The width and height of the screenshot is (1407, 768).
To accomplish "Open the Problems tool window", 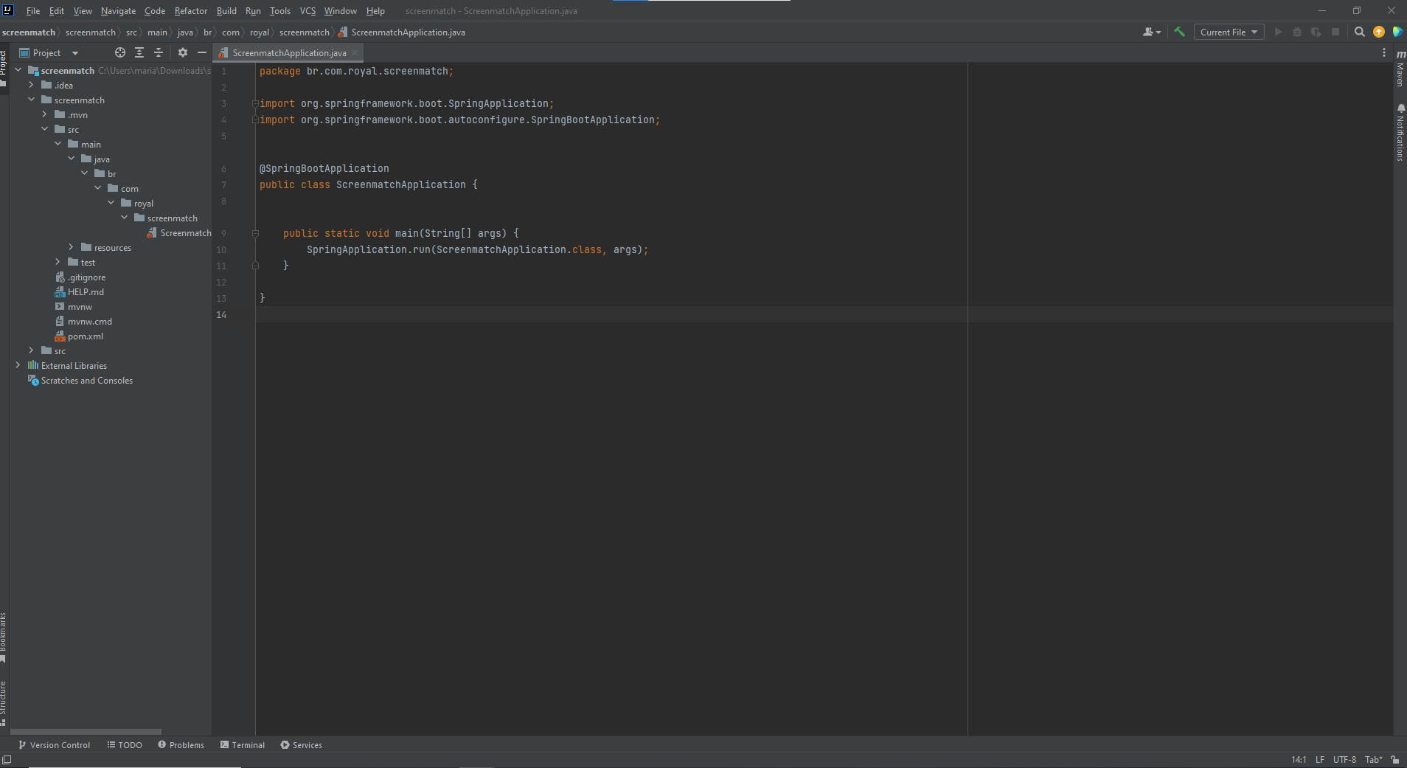I will [181, 745].
